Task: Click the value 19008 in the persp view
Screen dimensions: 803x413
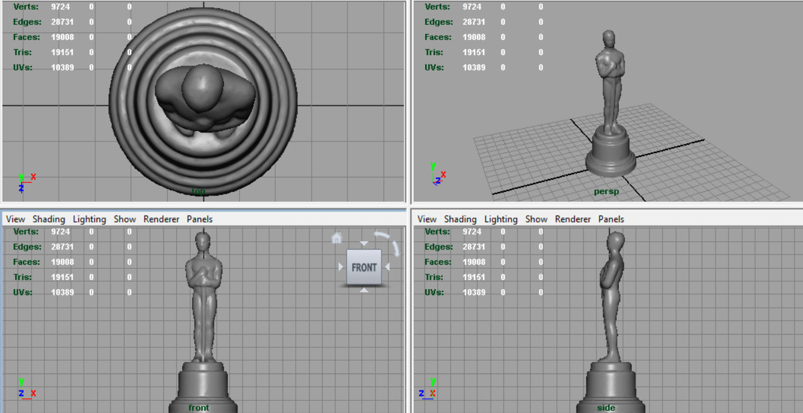Action: pos(474,37)
